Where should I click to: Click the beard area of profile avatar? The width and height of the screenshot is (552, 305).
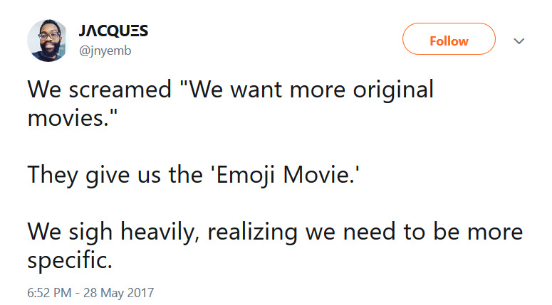48,48
